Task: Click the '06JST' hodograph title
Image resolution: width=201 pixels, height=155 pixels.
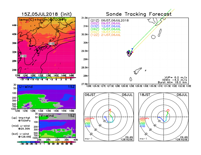Action: tap(90, 95)
